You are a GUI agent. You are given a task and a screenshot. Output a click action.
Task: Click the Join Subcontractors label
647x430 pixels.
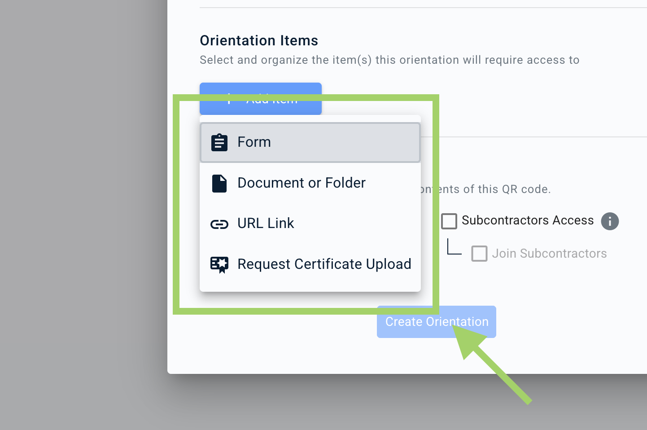549,254
